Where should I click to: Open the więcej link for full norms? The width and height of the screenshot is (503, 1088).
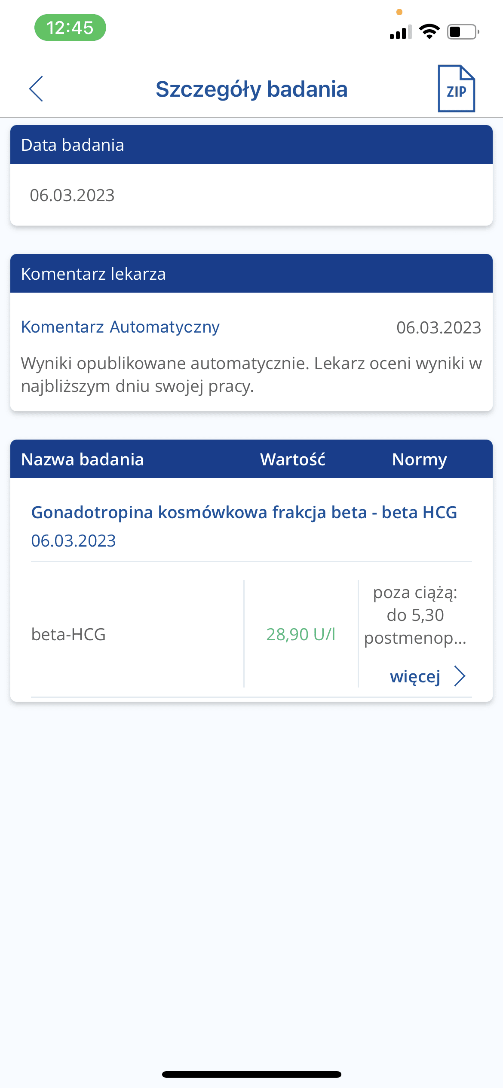(x=415, y=676)
